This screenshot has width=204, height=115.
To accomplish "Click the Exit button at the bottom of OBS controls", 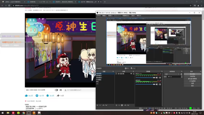I will pyautogui.click(x=193, y=86).
